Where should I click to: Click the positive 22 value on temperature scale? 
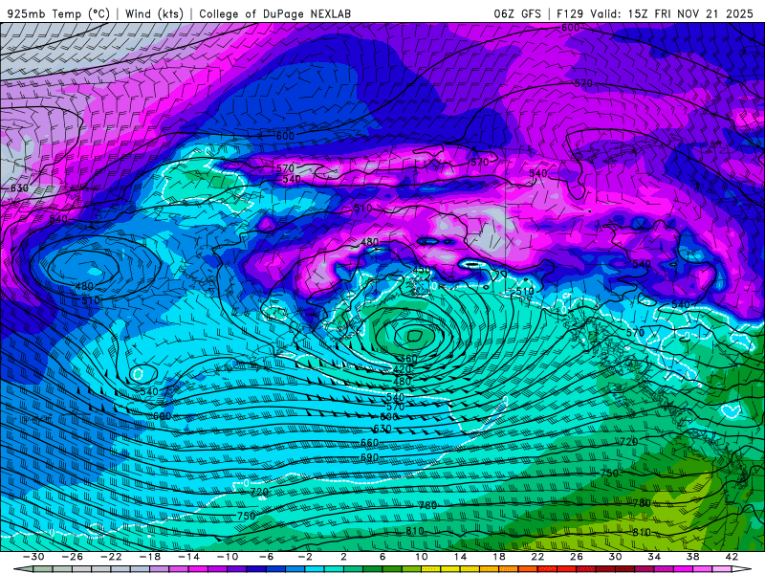[537, 557]
